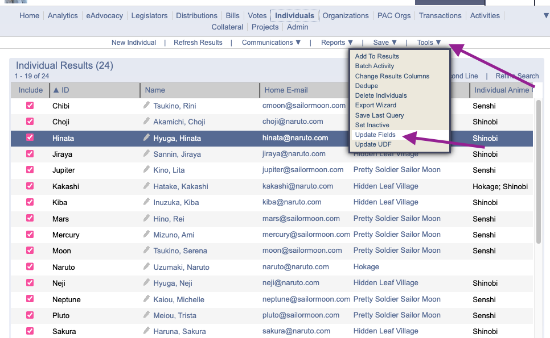This screenshot has height=338, width=550.
Task: Uncheck Include box for Chibi row
Action: point(30,105)
